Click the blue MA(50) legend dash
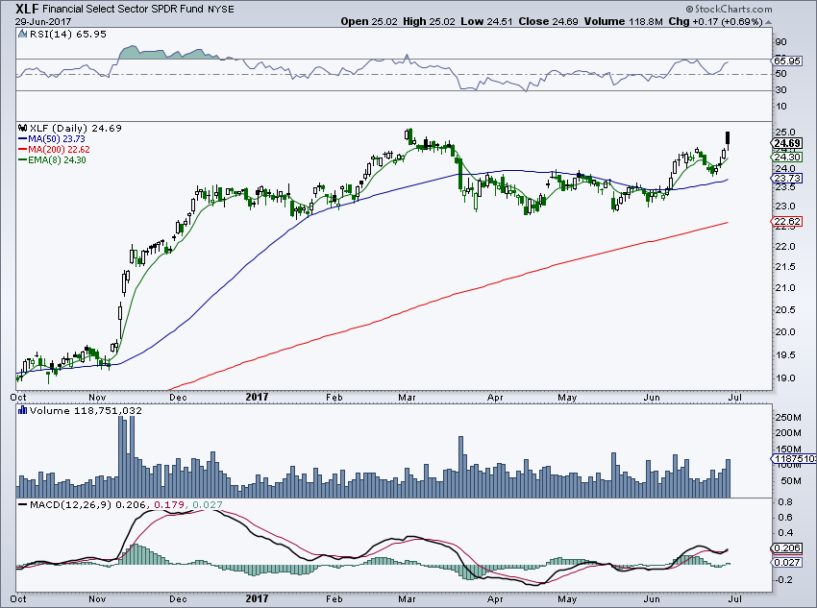 tap(22, 139)
